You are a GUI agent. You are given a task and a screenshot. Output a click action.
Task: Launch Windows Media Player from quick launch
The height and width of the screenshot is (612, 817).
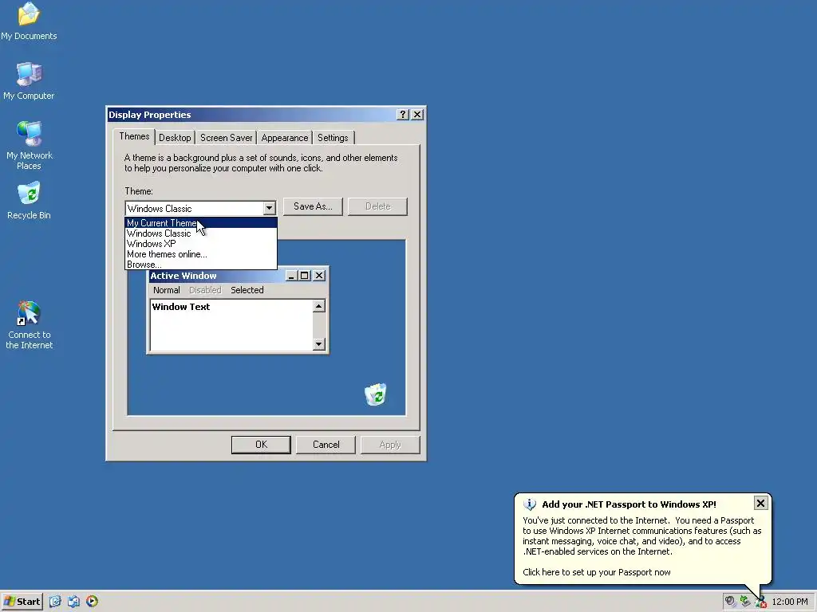pos(92,602)
